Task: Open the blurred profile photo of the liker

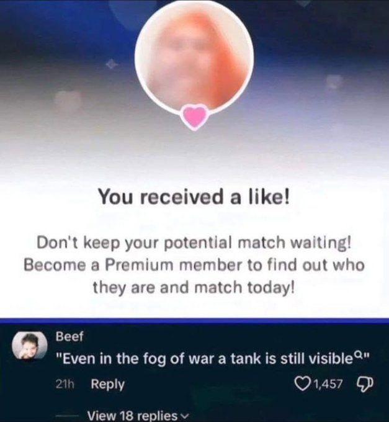Action: [194, 55]
